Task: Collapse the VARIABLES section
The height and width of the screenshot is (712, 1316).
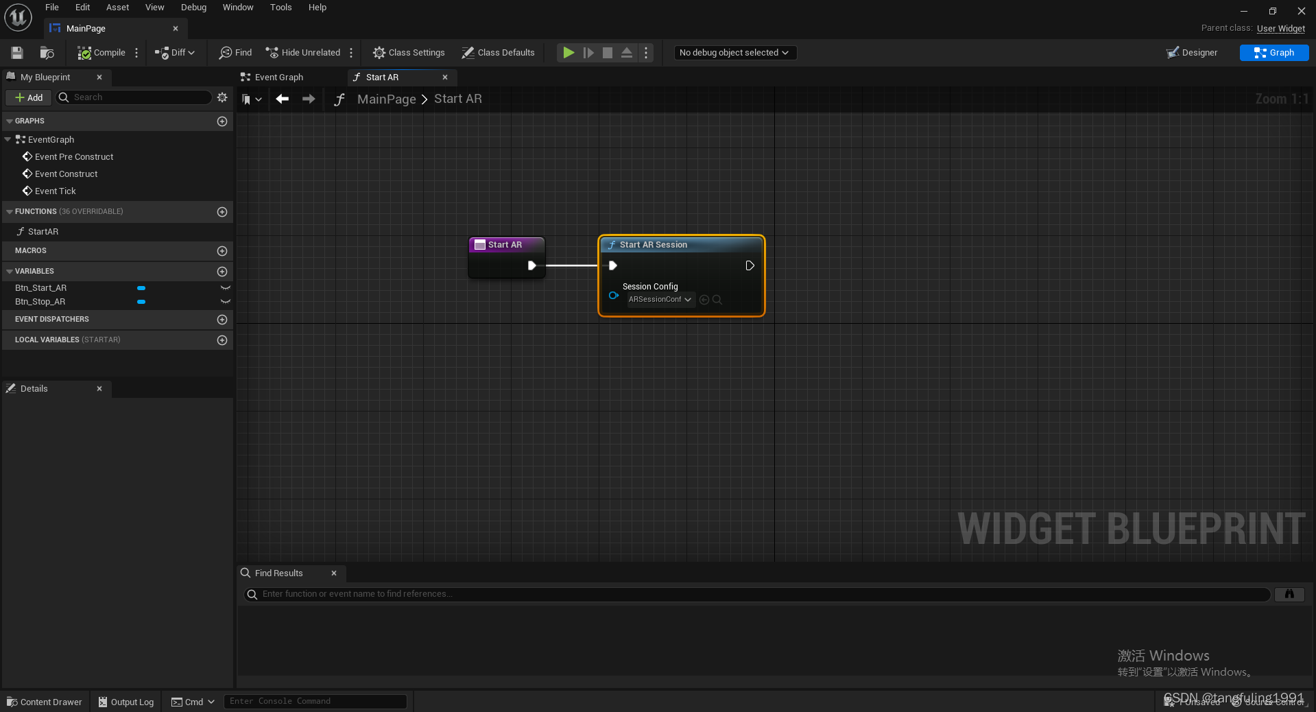Action: (10, 271)
